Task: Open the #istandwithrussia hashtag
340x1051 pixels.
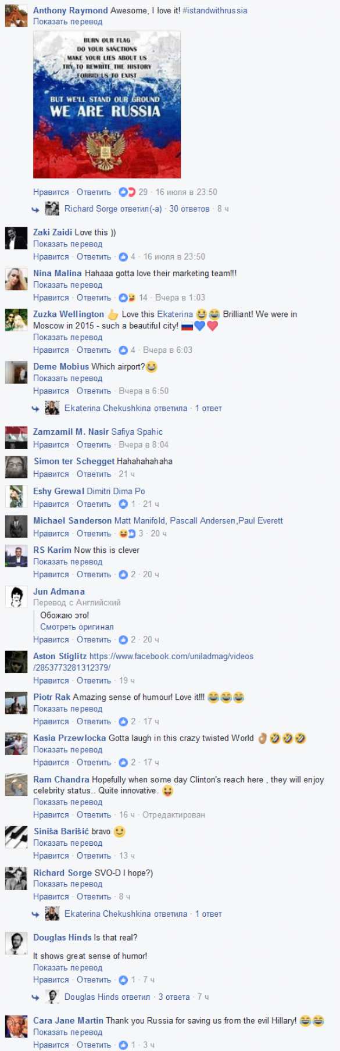Action: [215, 10]
